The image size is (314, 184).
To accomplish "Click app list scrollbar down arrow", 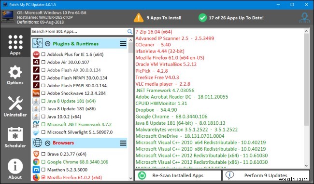I will pos(131,178).
